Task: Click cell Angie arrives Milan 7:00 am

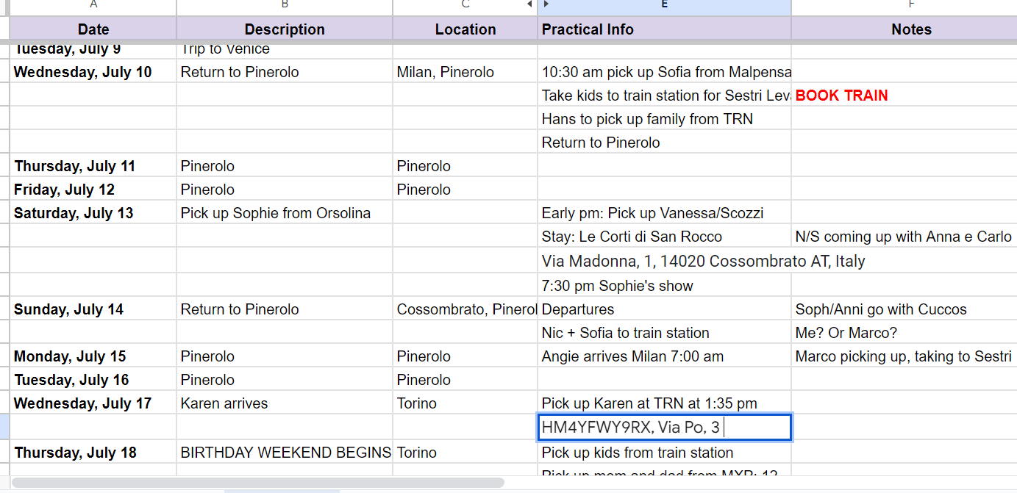Action: point(632,356)
